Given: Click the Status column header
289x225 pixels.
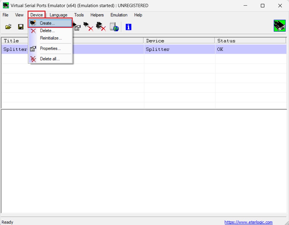Looking at the screenshot, I should tap(251, 41).
